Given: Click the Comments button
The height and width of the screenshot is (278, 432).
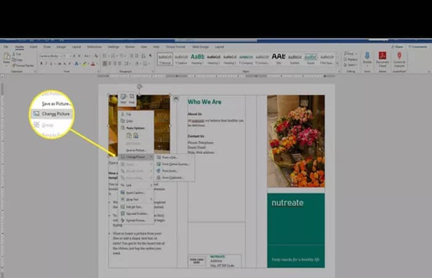Looking at the screenshot, I should (x=417, y=46).
